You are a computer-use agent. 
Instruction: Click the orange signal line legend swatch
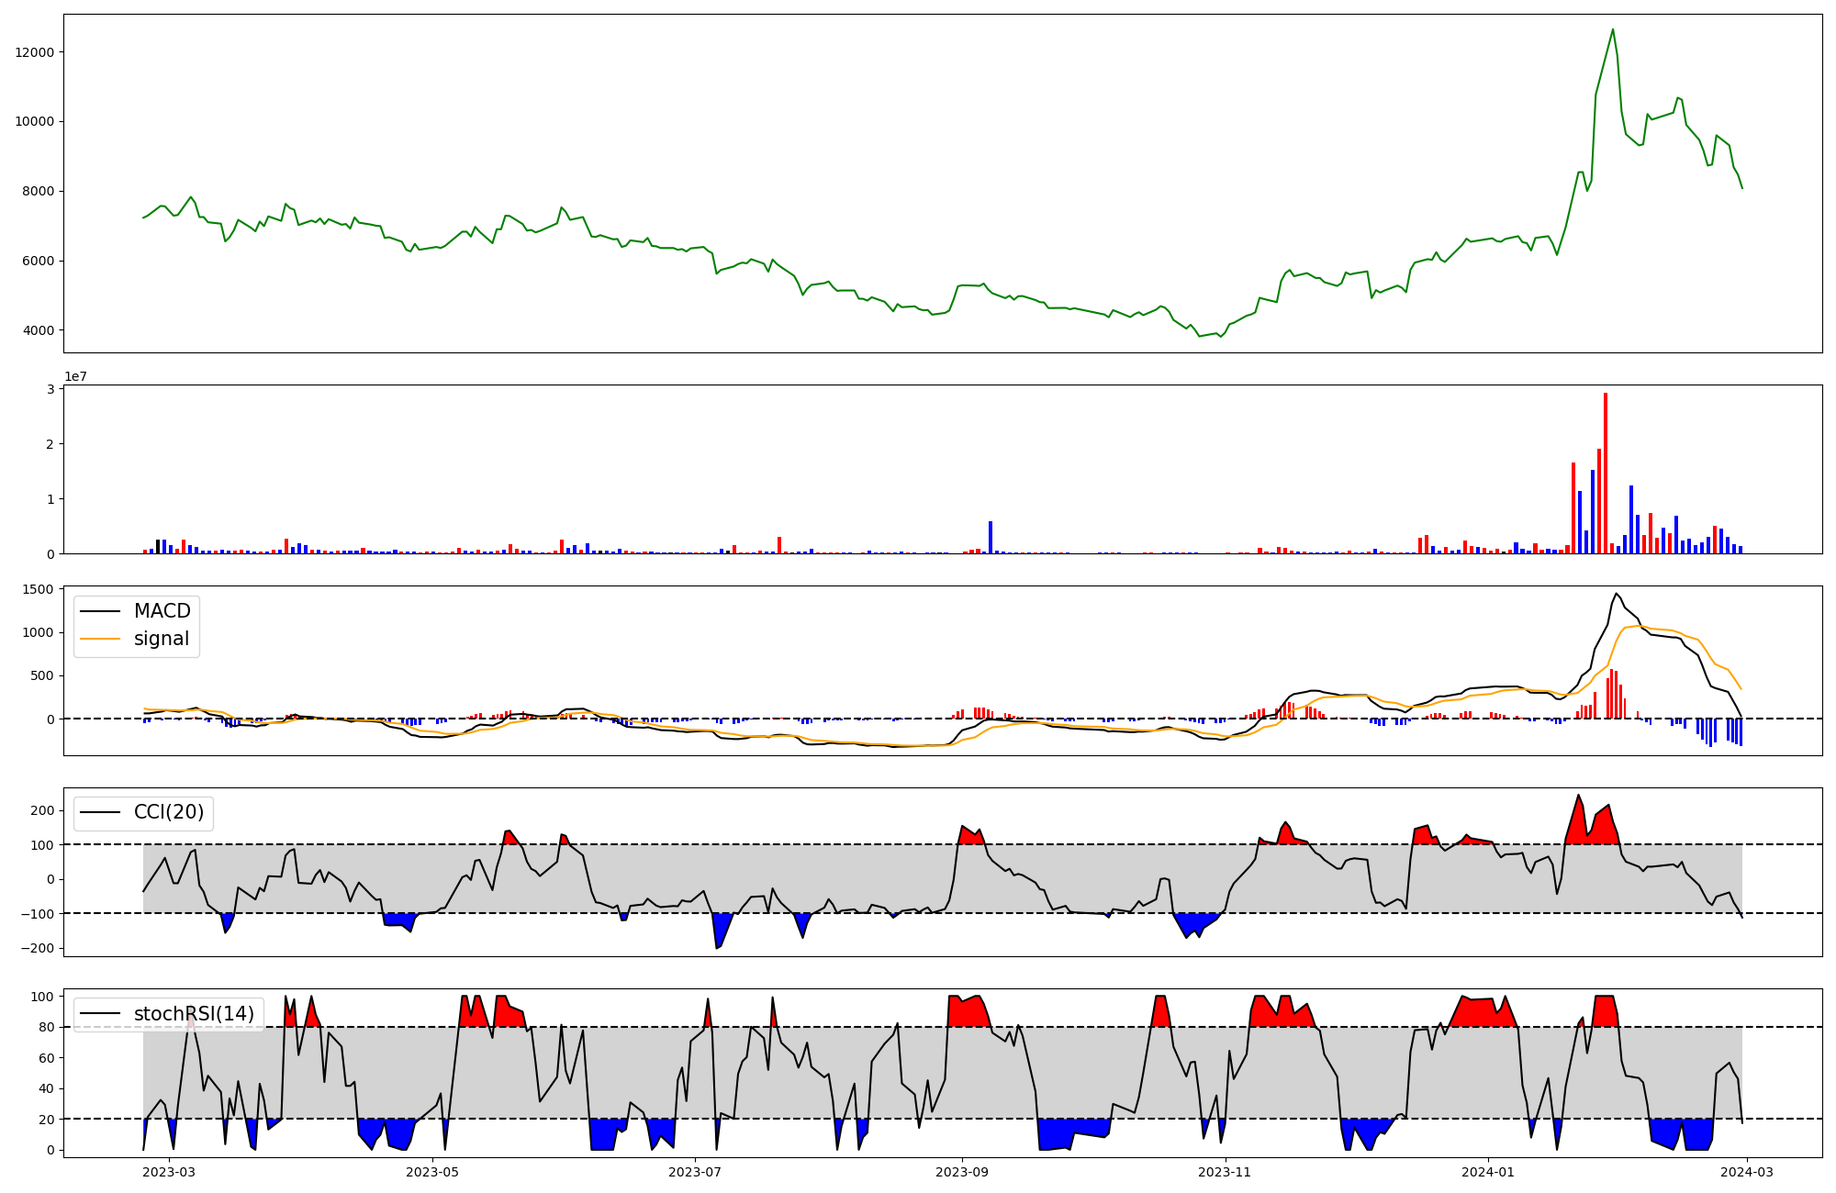point(100,639)
